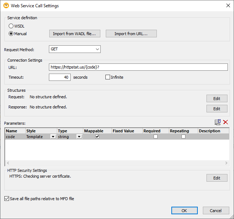This screenshot has width=234, height=219.
Task: Open the Style dropdown for code parameter
Action: pyautogui.click(x=53, y=137)
